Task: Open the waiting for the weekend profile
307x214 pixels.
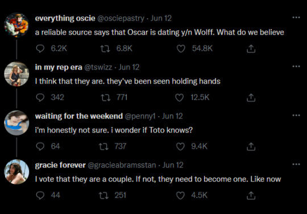Action: [78, 116]
